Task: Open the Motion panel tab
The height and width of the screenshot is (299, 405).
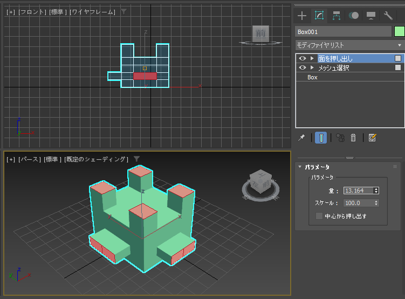Action: click(354, 16)
